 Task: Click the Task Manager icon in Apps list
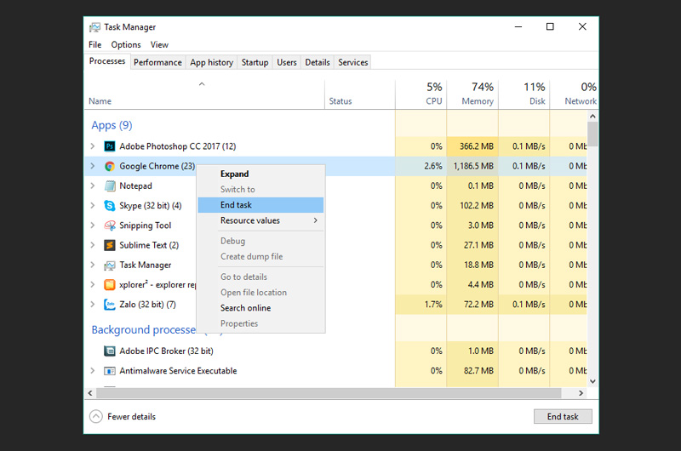tap(110, 265)
